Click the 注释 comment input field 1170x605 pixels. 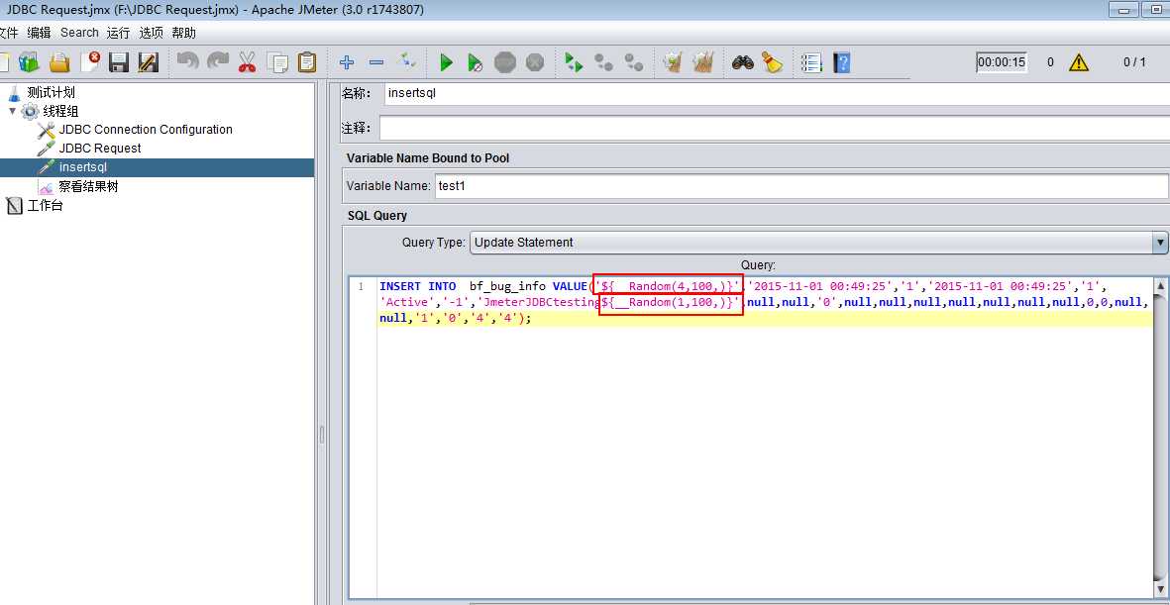click(x=774, y=129)
